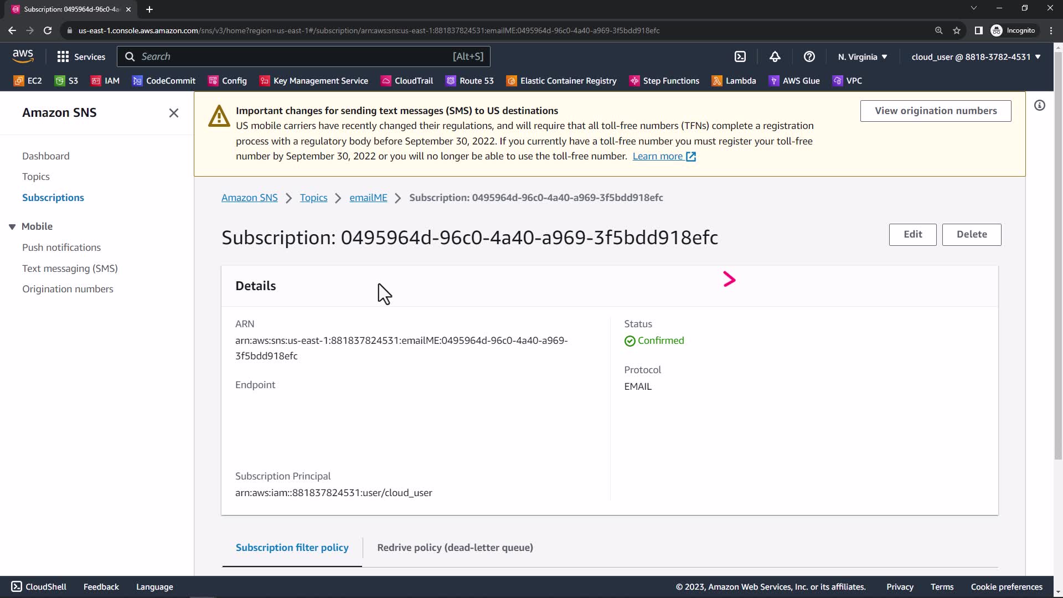The height and width of the screenshot is (598, 1063).
Task: Click the help question mark icon
Action: point(809,56)
